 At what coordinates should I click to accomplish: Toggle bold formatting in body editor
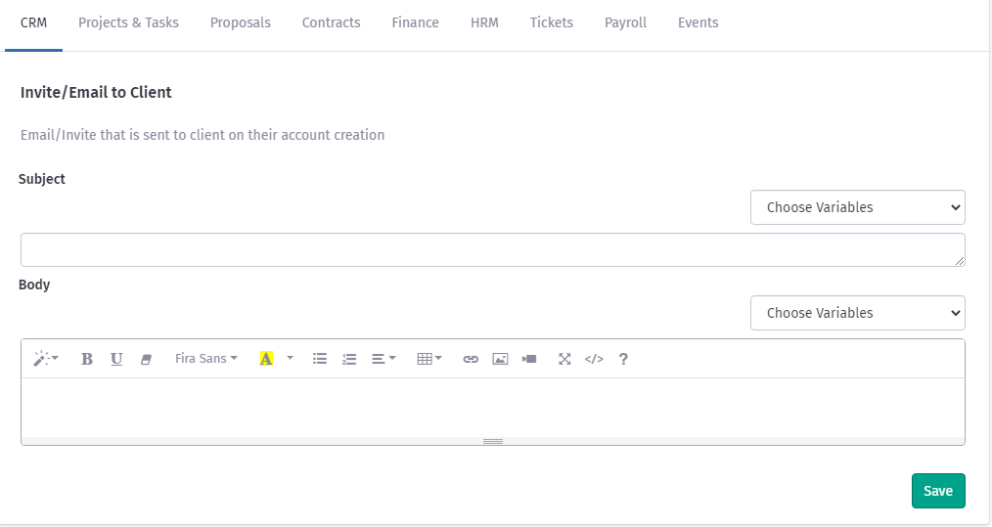pyautogui.click(x=87, y=359)
